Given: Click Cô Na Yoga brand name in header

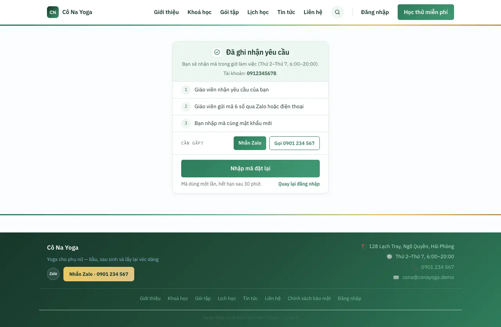Looking at the screenshot, I should pos(77,12).
